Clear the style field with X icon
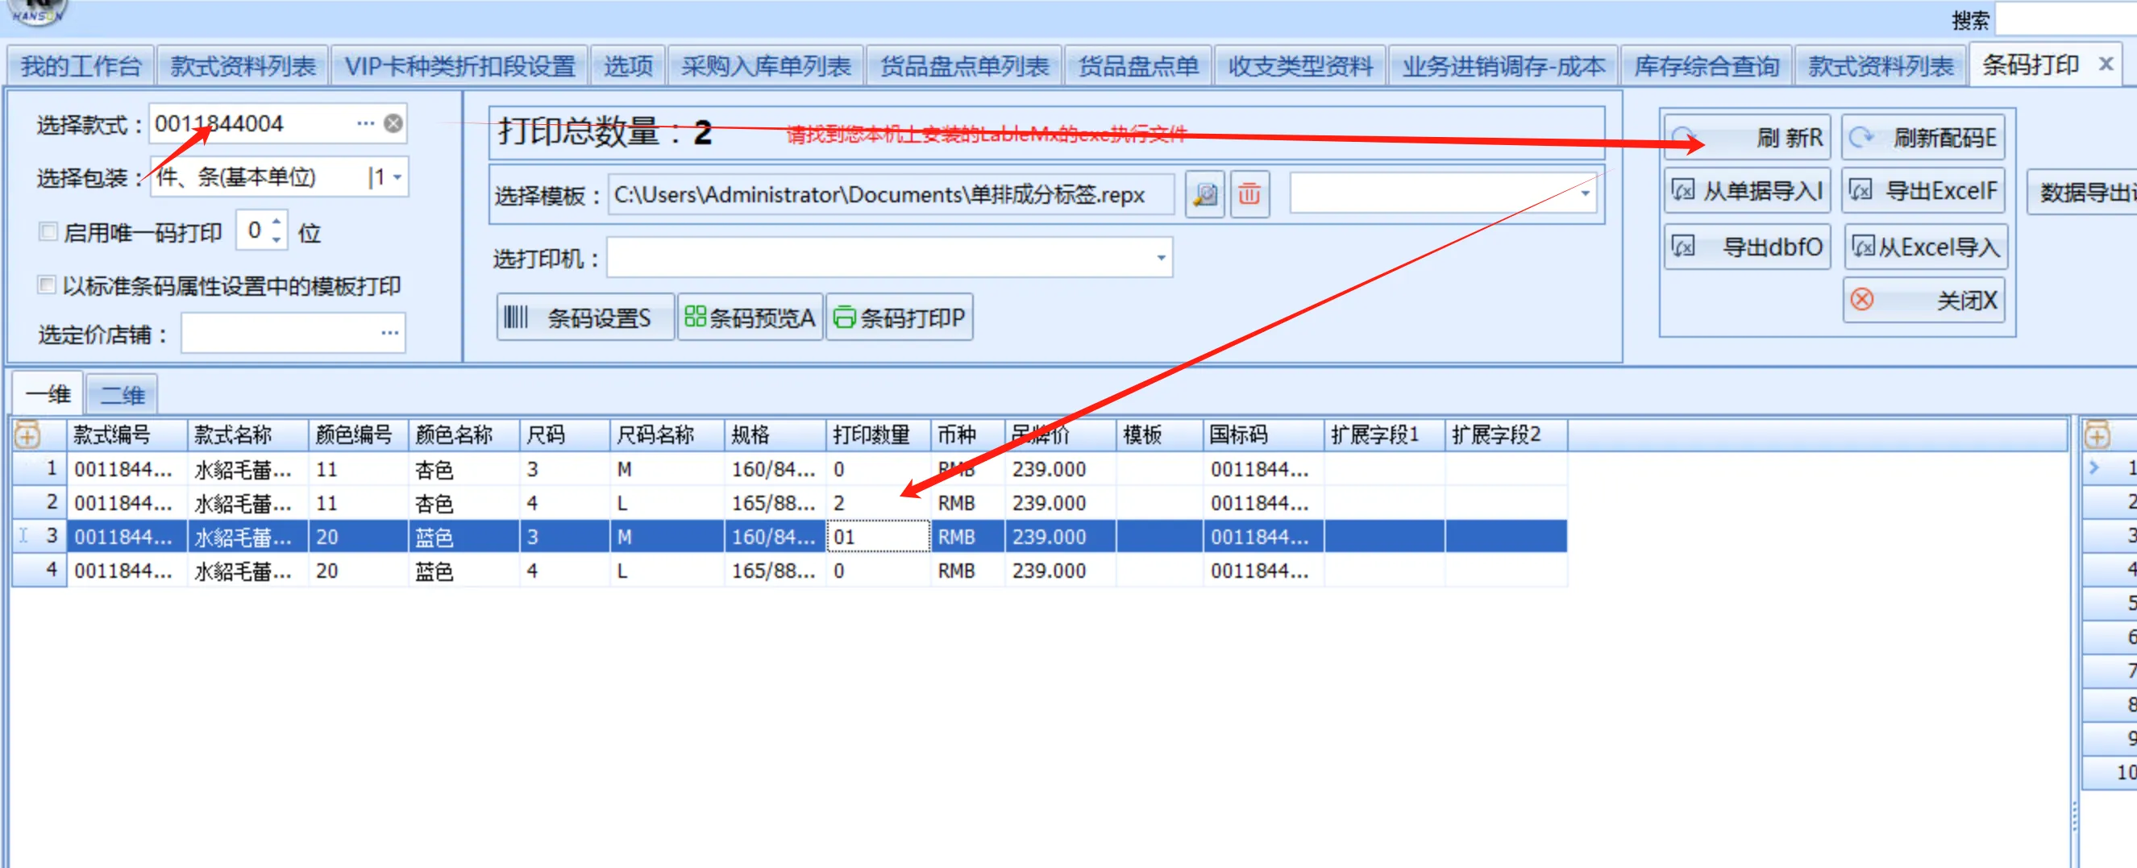2137x868 pixels. tap(393, 123)
